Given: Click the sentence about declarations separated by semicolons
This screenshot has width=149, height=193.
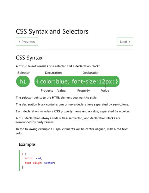Looking at the screenshot, I should click(x=72, y=105).
